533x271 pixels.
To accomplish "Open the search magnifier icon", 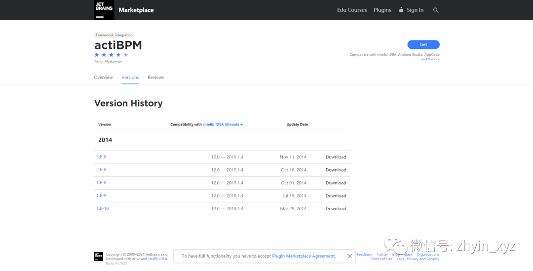I will click(436, 10).
